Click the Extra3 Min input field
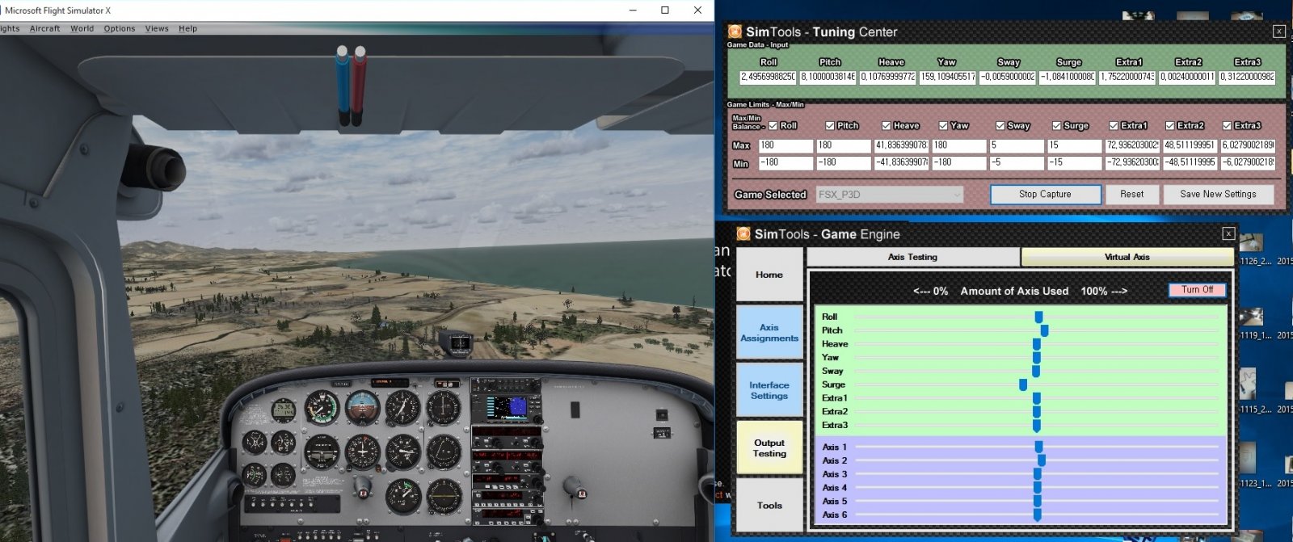The height and width of the screenshot is (542, 1293). [x=1248, y=162]
